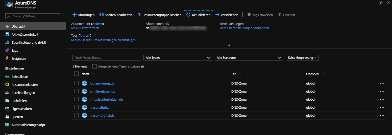Click Ändern next to Tags
The height and width of the screenshot is (135, 392).
tap(85, 35)
